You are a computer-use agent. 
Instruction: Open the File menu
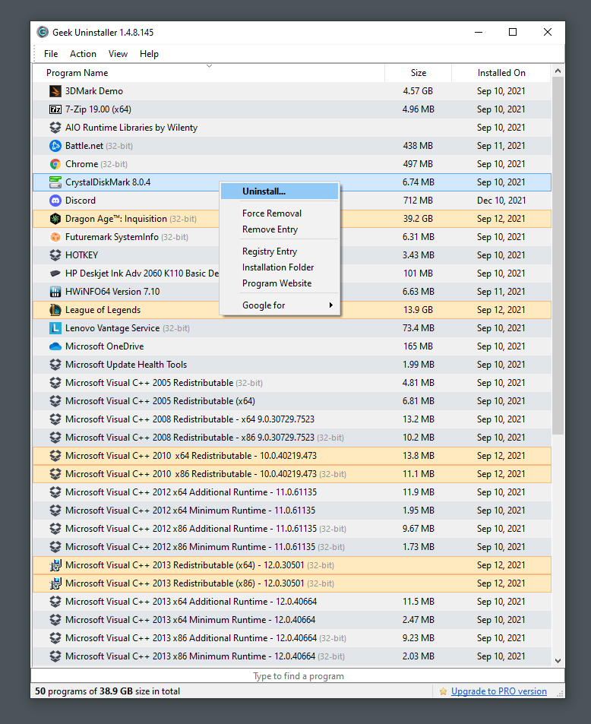(x=51, y=54)
